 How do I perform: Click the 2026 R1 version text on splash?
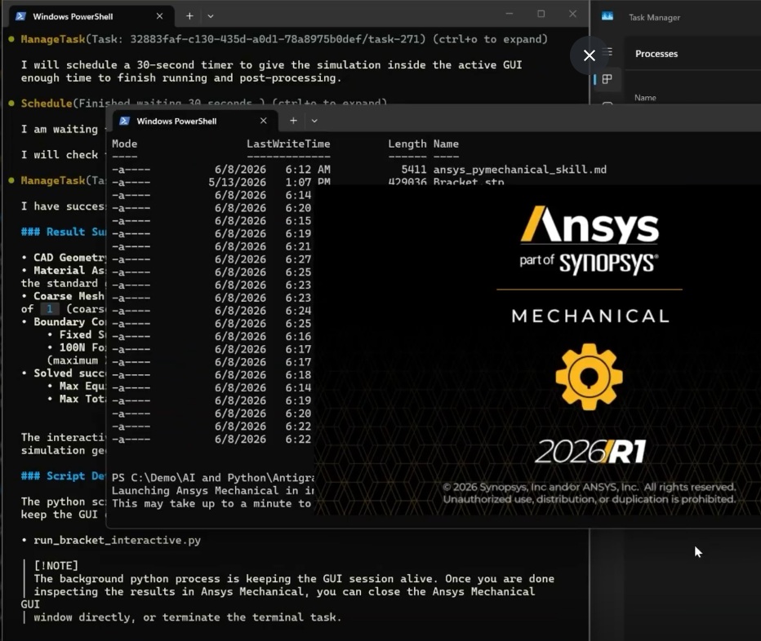pos(590,452)
